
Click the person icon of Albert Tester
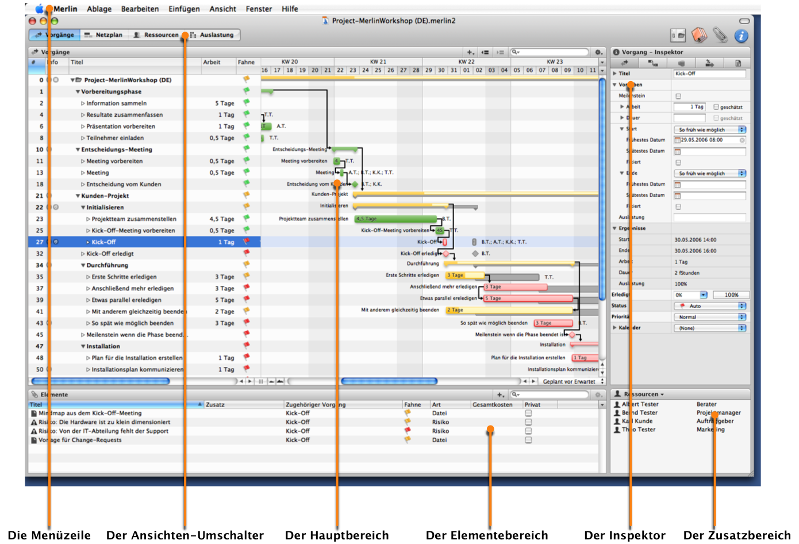(617, 404)
